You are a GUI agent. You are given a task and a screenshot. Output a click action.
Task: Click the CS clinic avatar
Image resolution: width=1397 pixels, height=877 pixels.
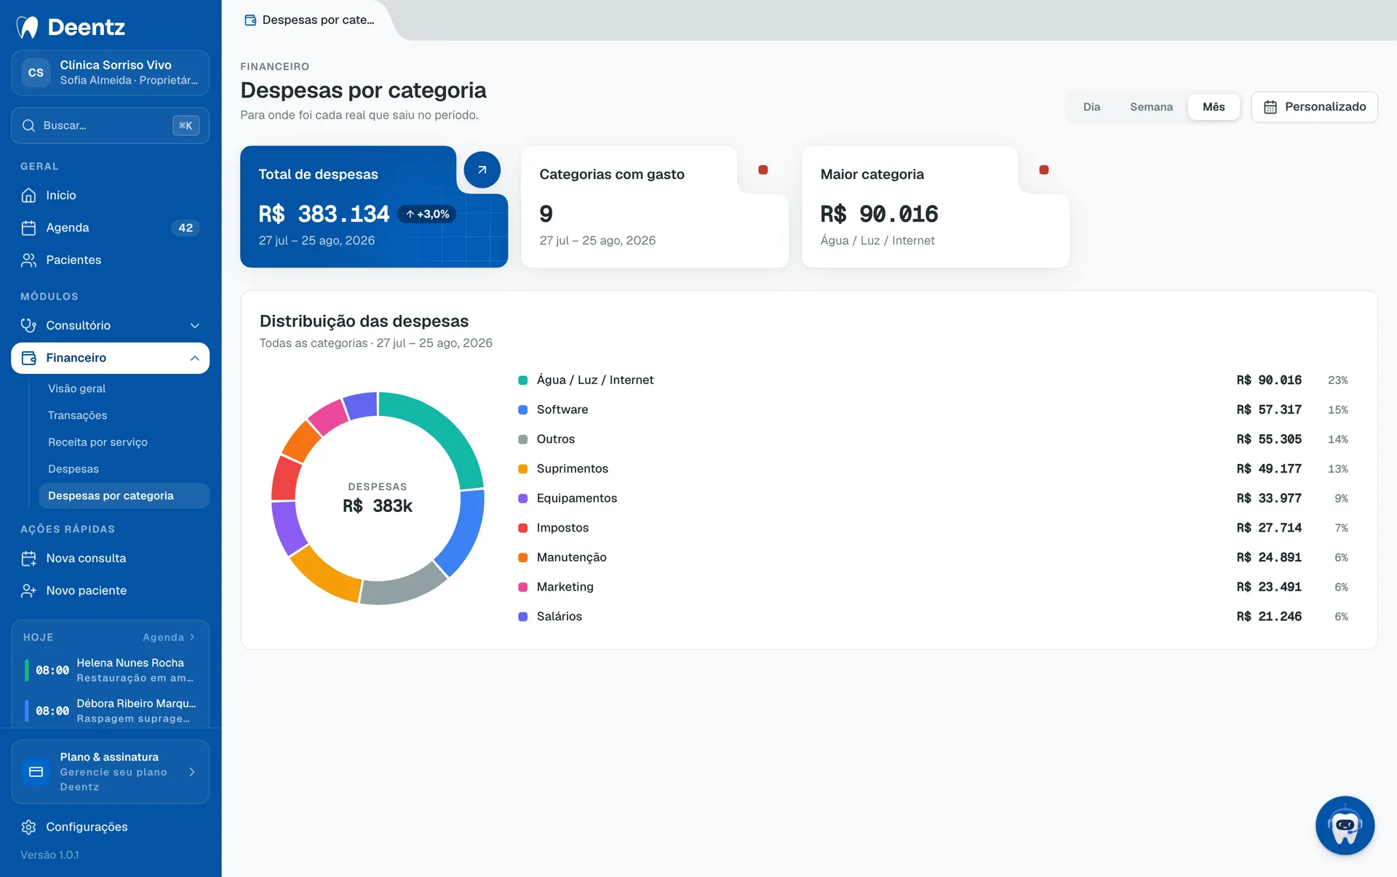tap(36, 73)
